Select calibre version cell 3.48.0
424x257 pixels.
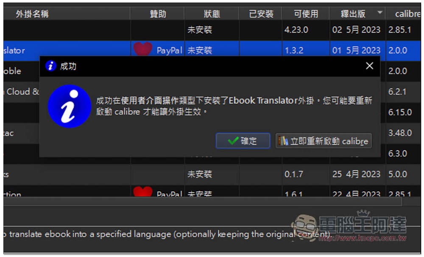403,133
